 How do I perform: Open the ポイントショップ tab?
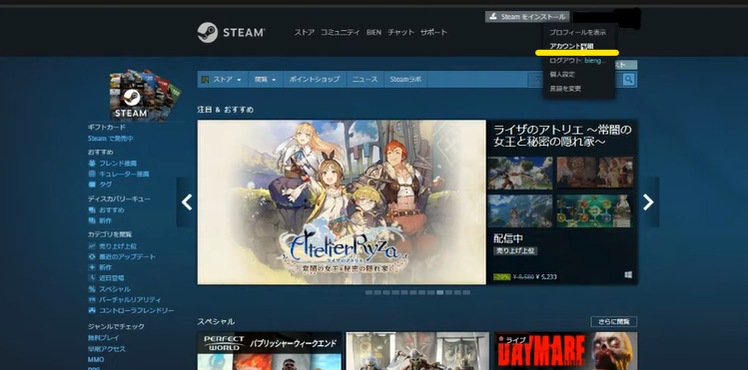click(x=315, y=80)
